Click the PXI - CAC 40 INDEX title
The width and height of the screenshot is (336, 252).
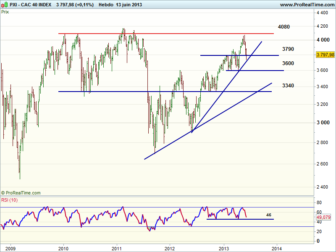[30, 5]
